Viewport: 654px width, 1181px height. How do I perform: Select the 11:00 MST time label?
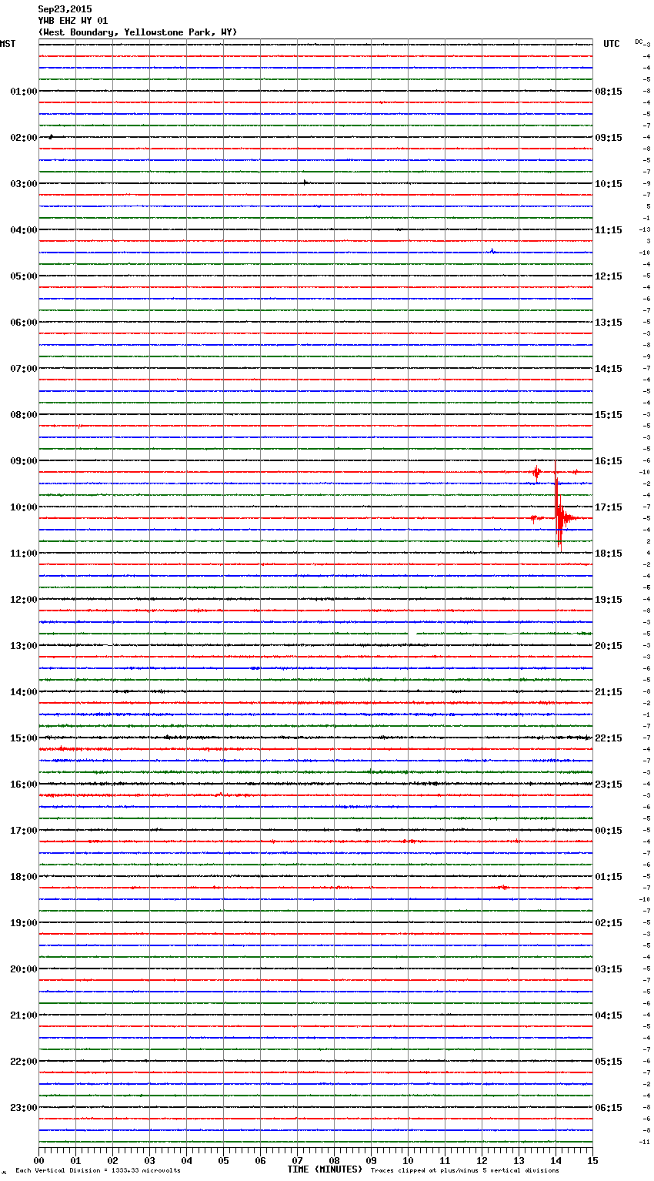(24, 554)
